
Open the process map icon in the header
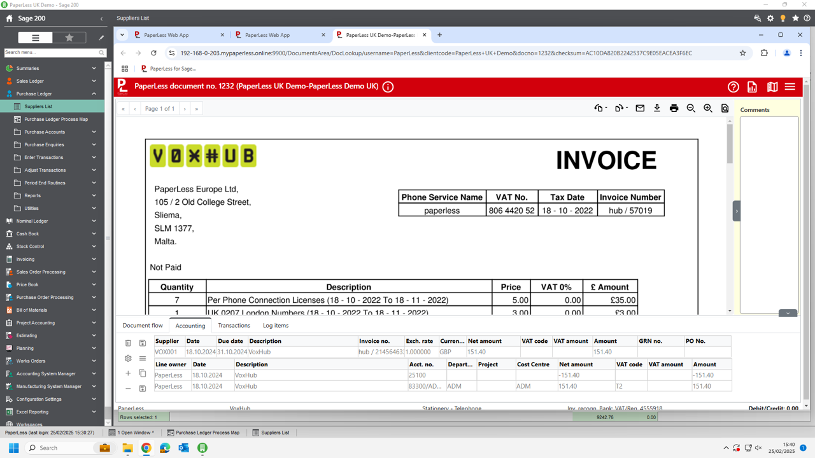point(772,86)
